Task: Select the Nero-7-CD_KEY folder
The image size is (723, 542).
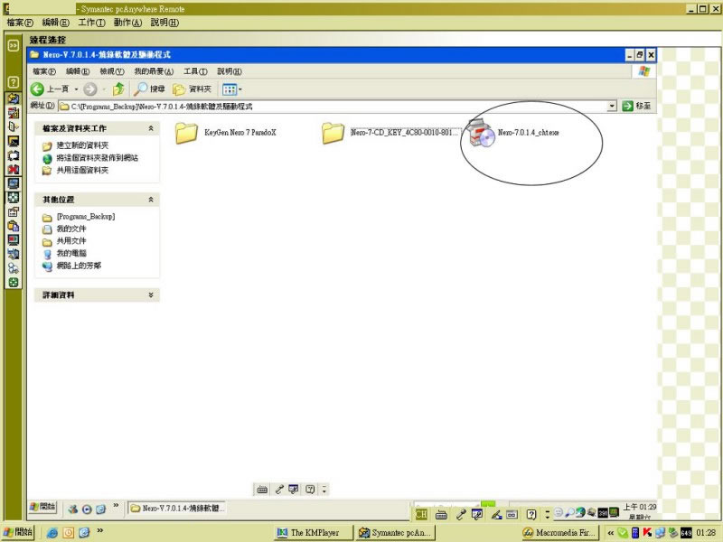Action: pos(391,133)
